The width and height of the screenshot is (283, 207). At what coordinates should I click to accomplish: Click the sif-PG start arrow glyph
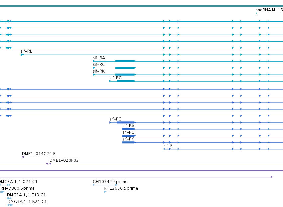pyautogui.click(x=110, y=122)
